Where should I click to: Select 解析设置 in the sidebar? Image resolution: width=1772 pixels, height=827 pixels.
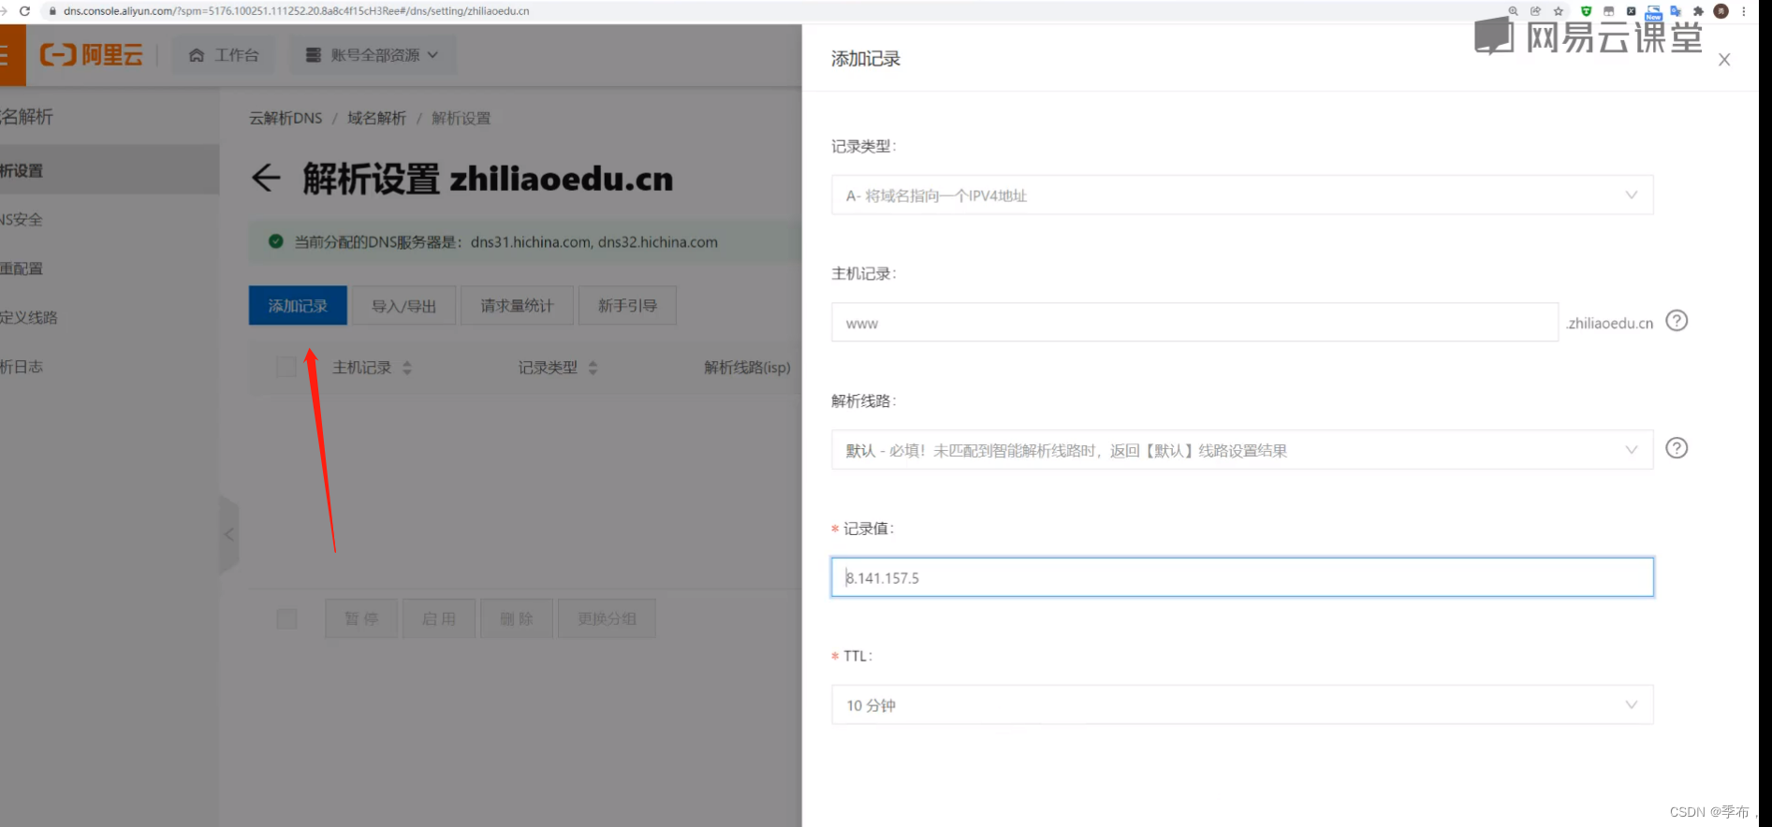(110, 170)
